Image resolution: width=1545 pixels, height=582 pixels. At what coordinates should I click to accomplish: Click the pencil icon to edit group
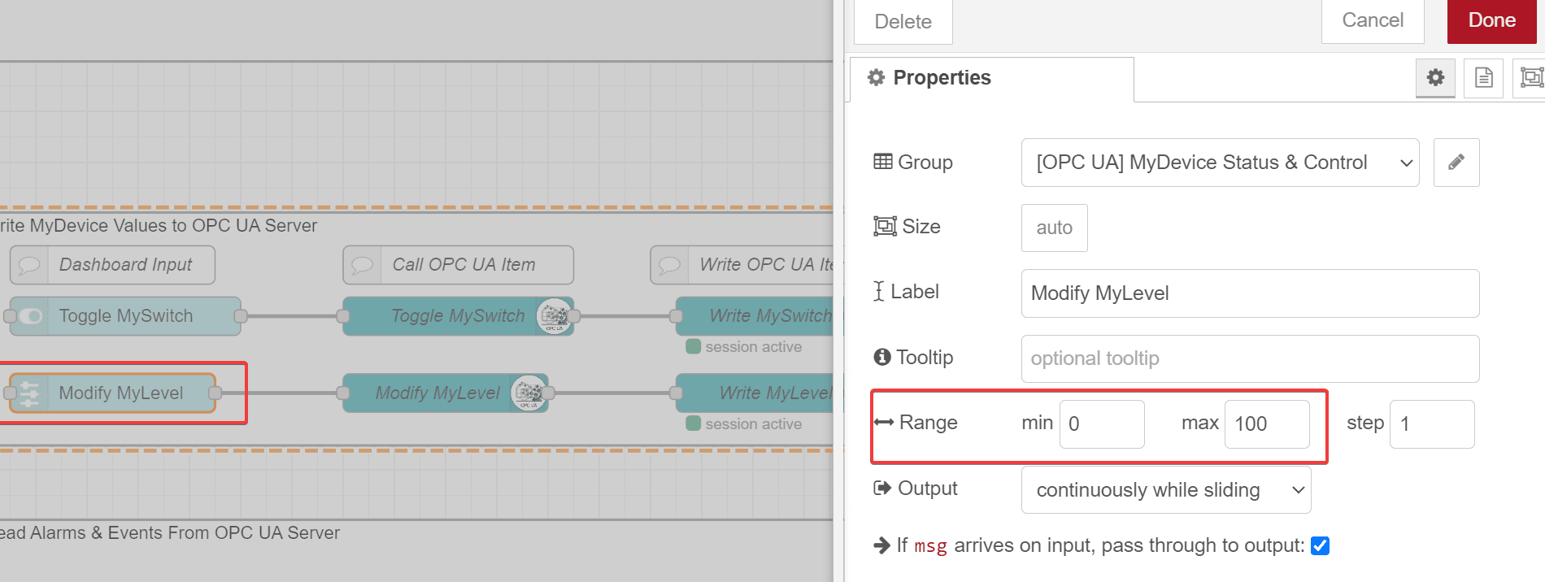click(x=1456, y=163)
